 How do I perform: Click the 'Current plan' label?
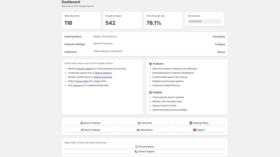coord(194,16)
